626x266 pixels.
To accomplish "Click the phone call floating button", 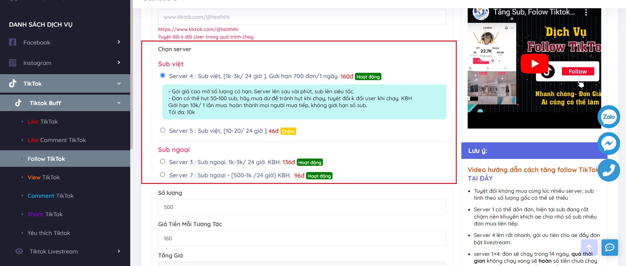I will 609,170.
